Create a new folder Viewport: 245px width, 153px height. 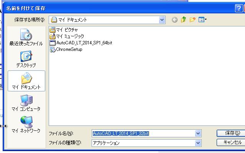192,20
